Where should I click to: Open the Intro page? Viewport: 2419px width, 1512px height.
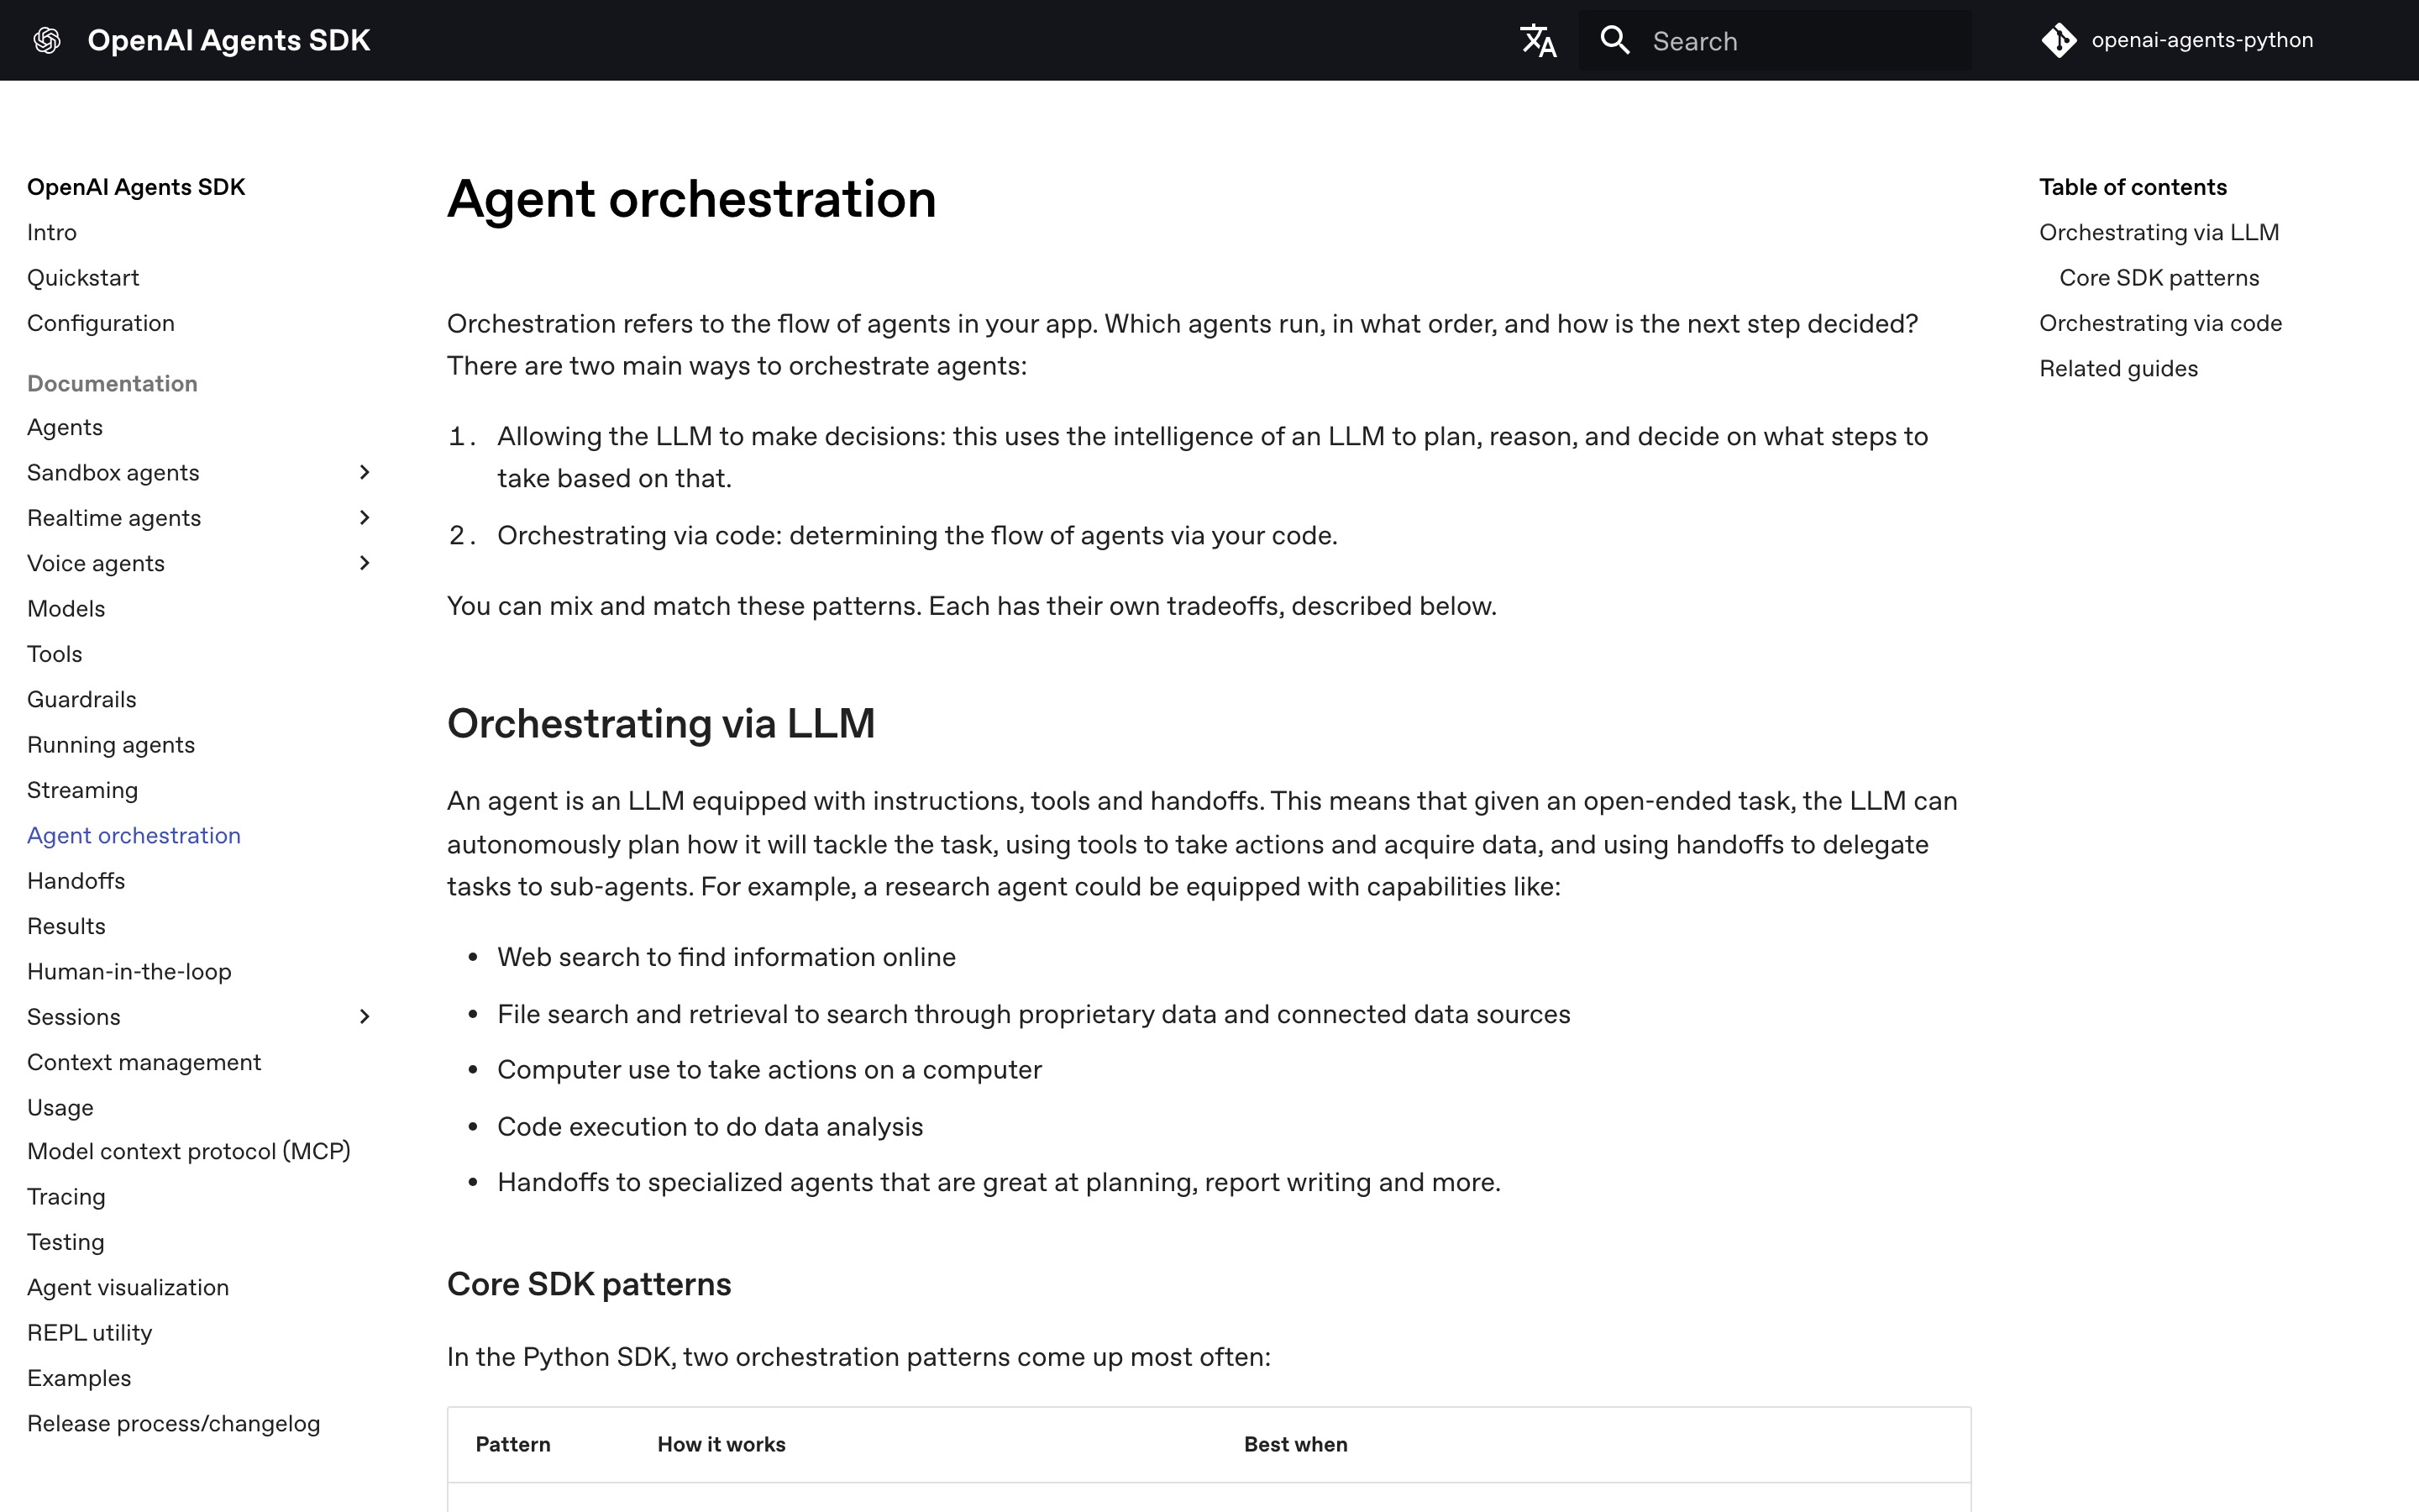(x=52, y=232)
